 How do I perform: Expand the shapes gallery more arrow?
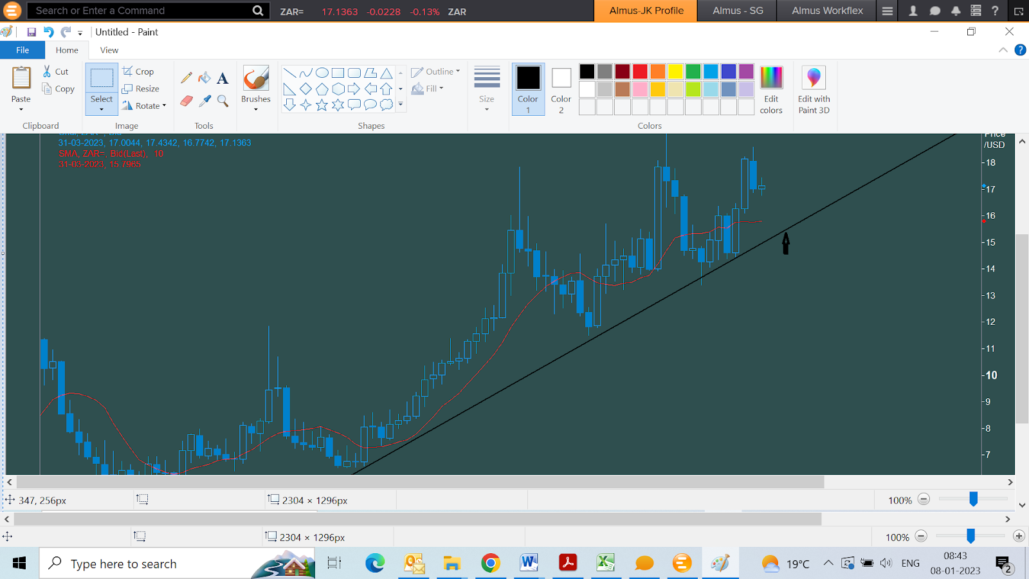click(x=401, y=104)
